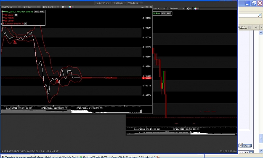Grab the range slider handle in back chart
Viewport: 263px width, 158px height.
point(191,133)
